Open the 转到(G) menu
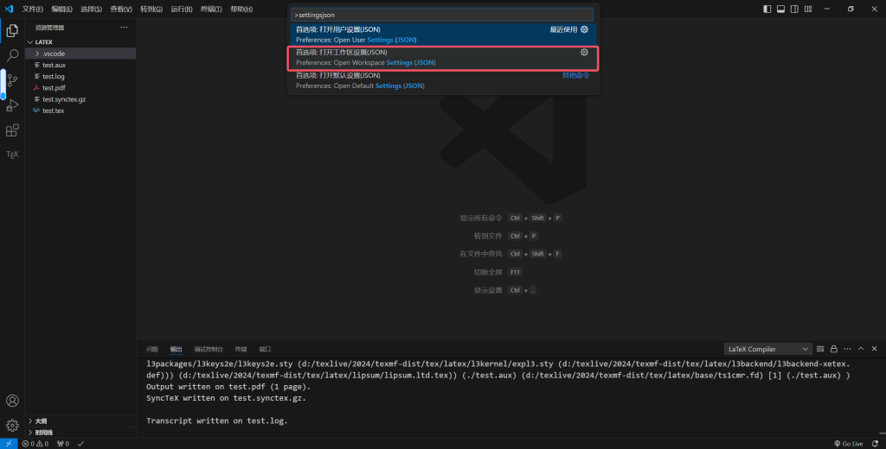The height and width of the screenshot is (449, 886). (151, 9)
